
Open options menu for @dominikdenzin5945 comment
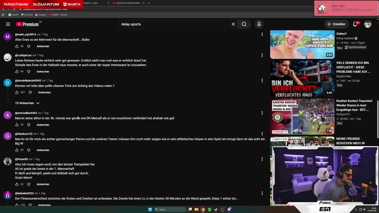[x=262, y=80]
